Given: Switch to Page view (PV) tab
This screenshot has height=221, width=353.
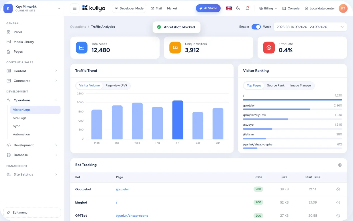Looking at the screenshot, I should click(x=116, y=85).
